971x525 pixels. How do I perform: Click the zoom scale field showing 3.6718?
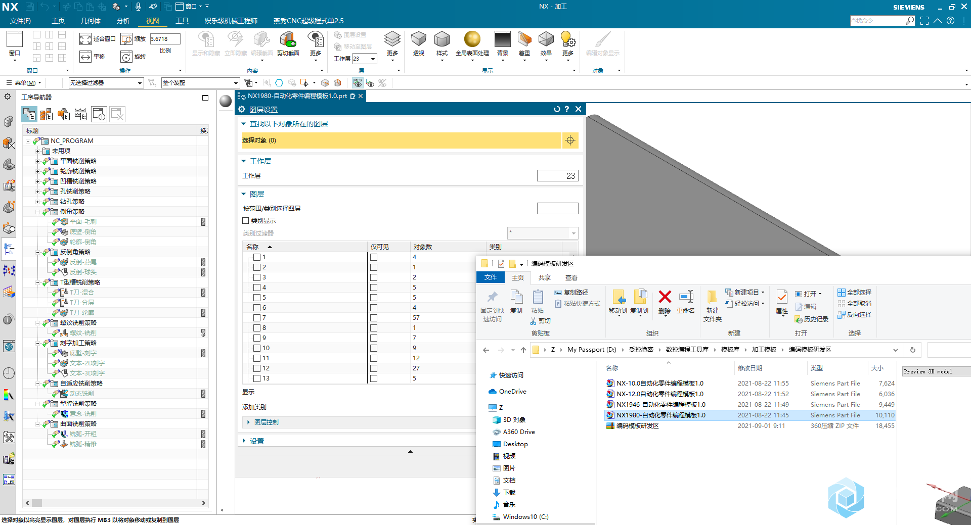tap(165, 39)
